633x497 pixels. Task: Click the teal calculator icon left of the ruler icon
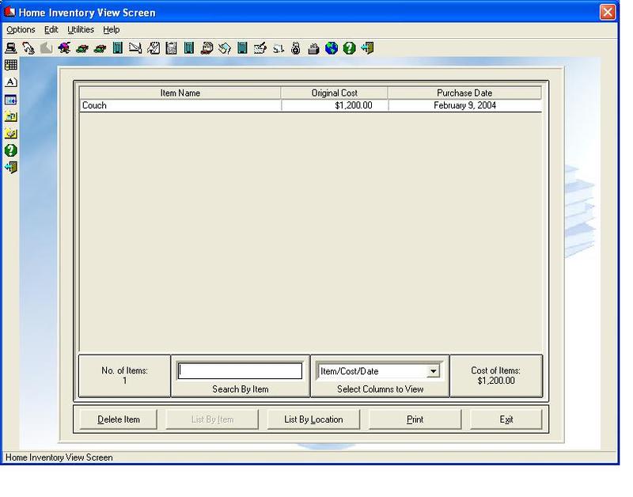(x=117, y=48)
